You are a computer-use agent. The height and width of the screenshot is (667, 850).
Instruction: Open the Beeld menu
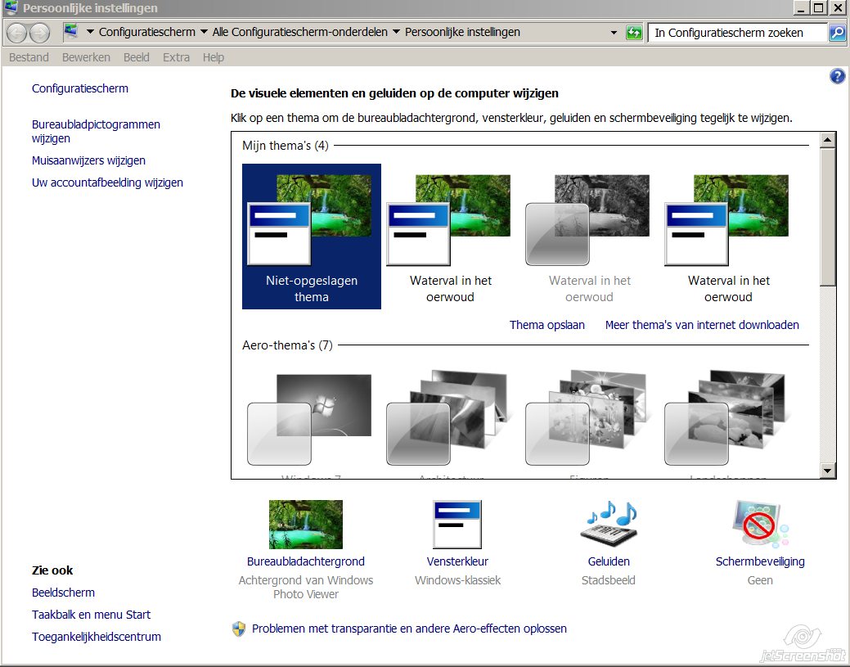(137, 57)
